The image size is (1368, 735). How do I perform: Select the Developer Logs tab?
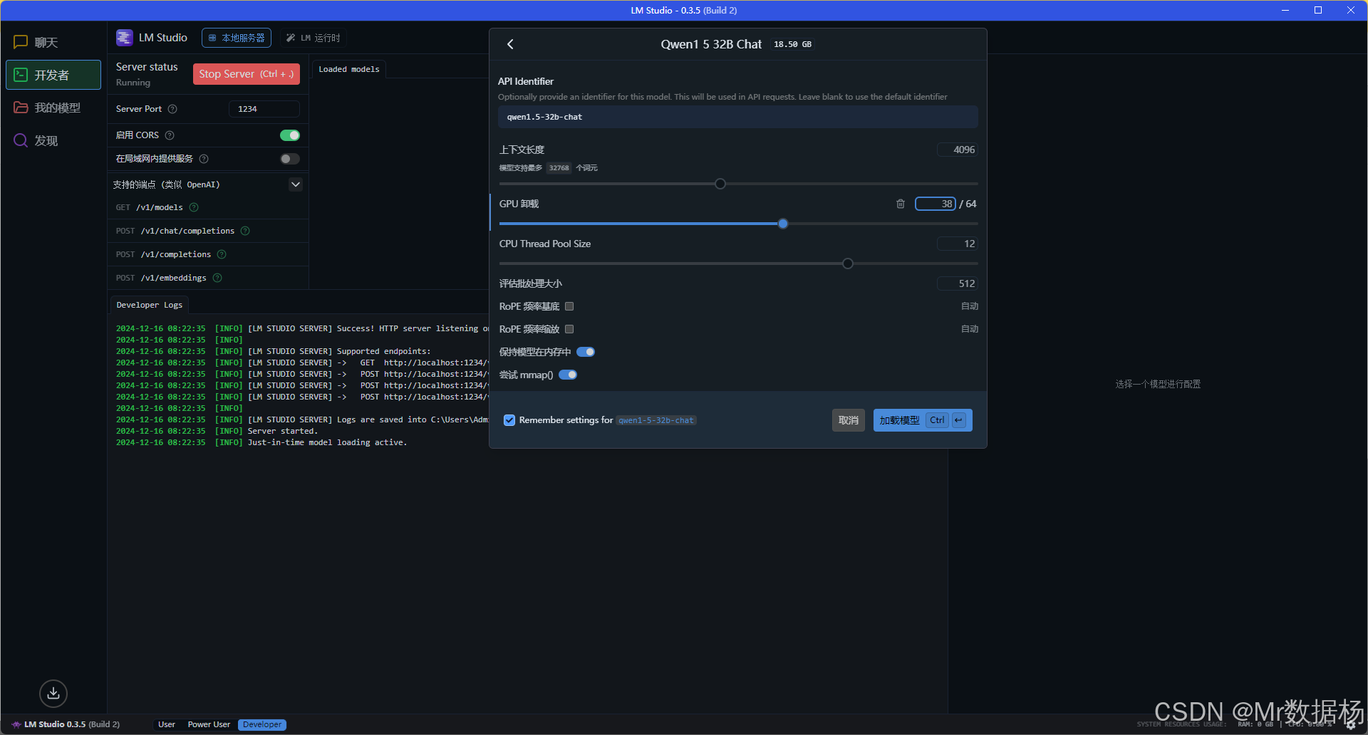150,305
